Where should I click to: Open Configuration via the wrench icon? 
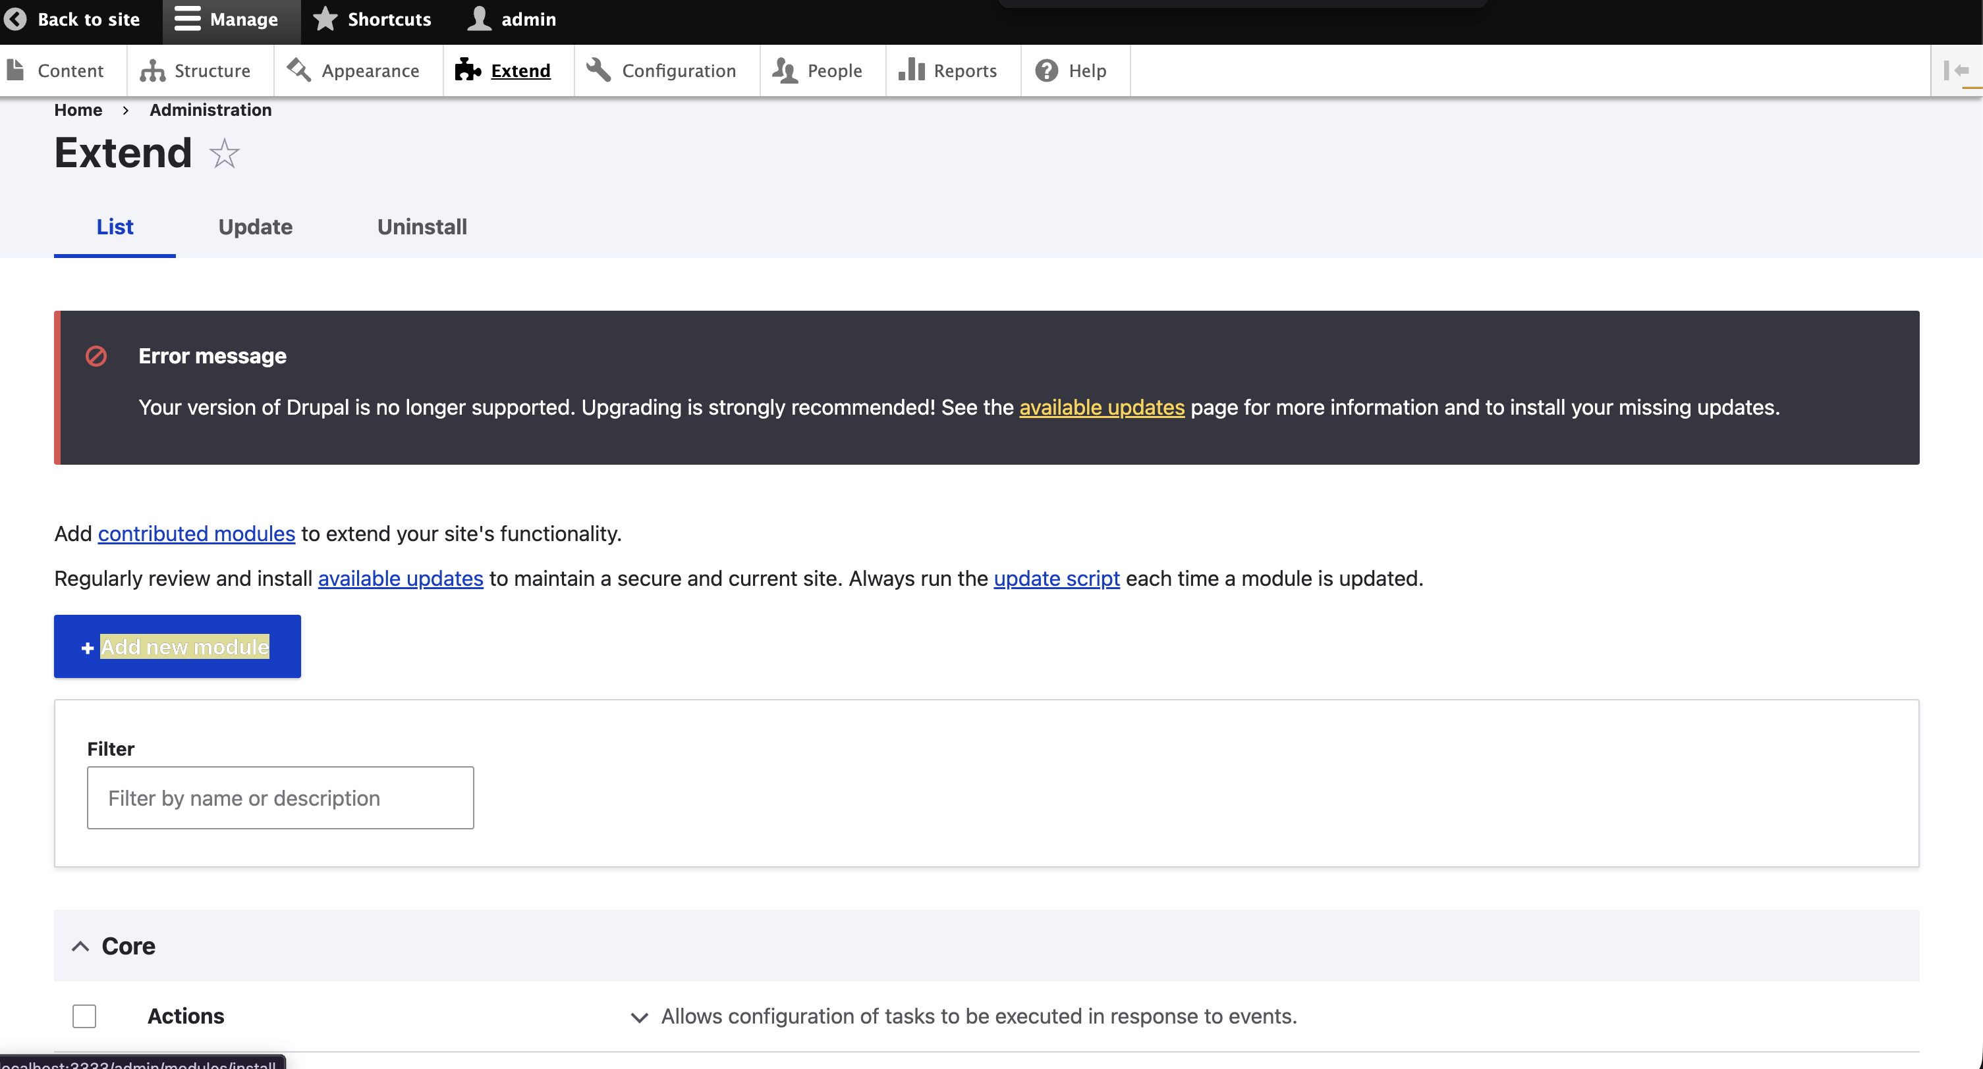(x=598, y=70)
